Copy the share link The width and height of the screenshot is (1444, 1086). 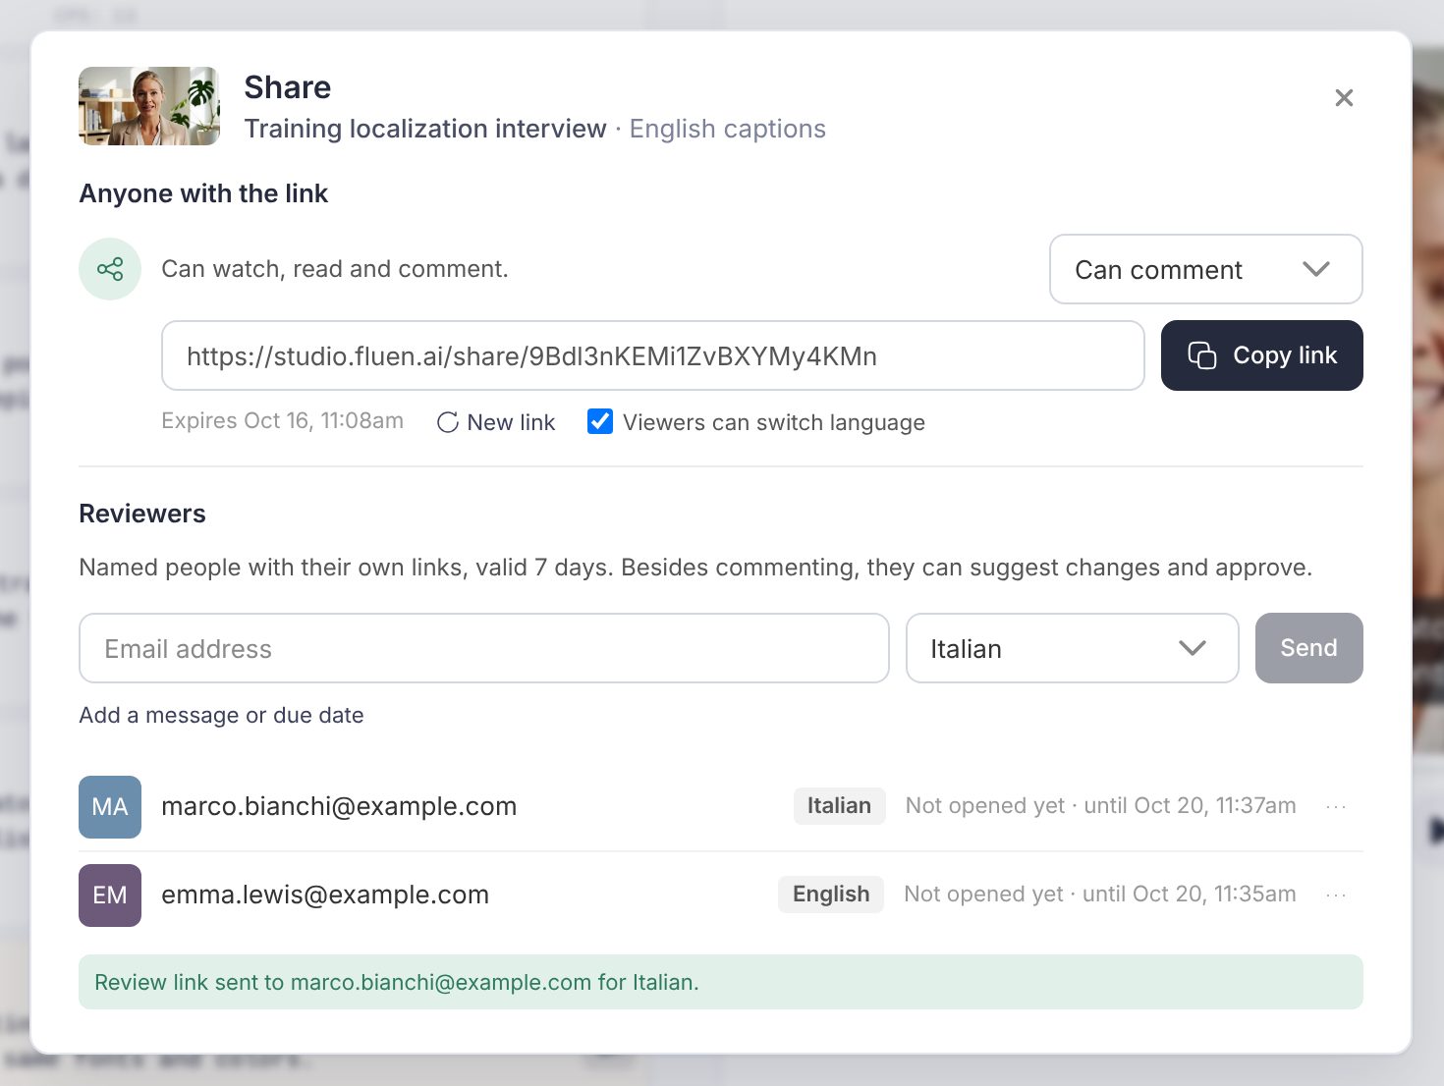pyautogui.click(x=1262, y=355)
